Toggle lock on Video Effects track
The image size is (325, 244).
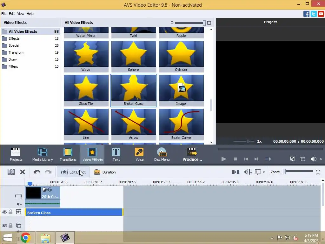click(10, 212)
